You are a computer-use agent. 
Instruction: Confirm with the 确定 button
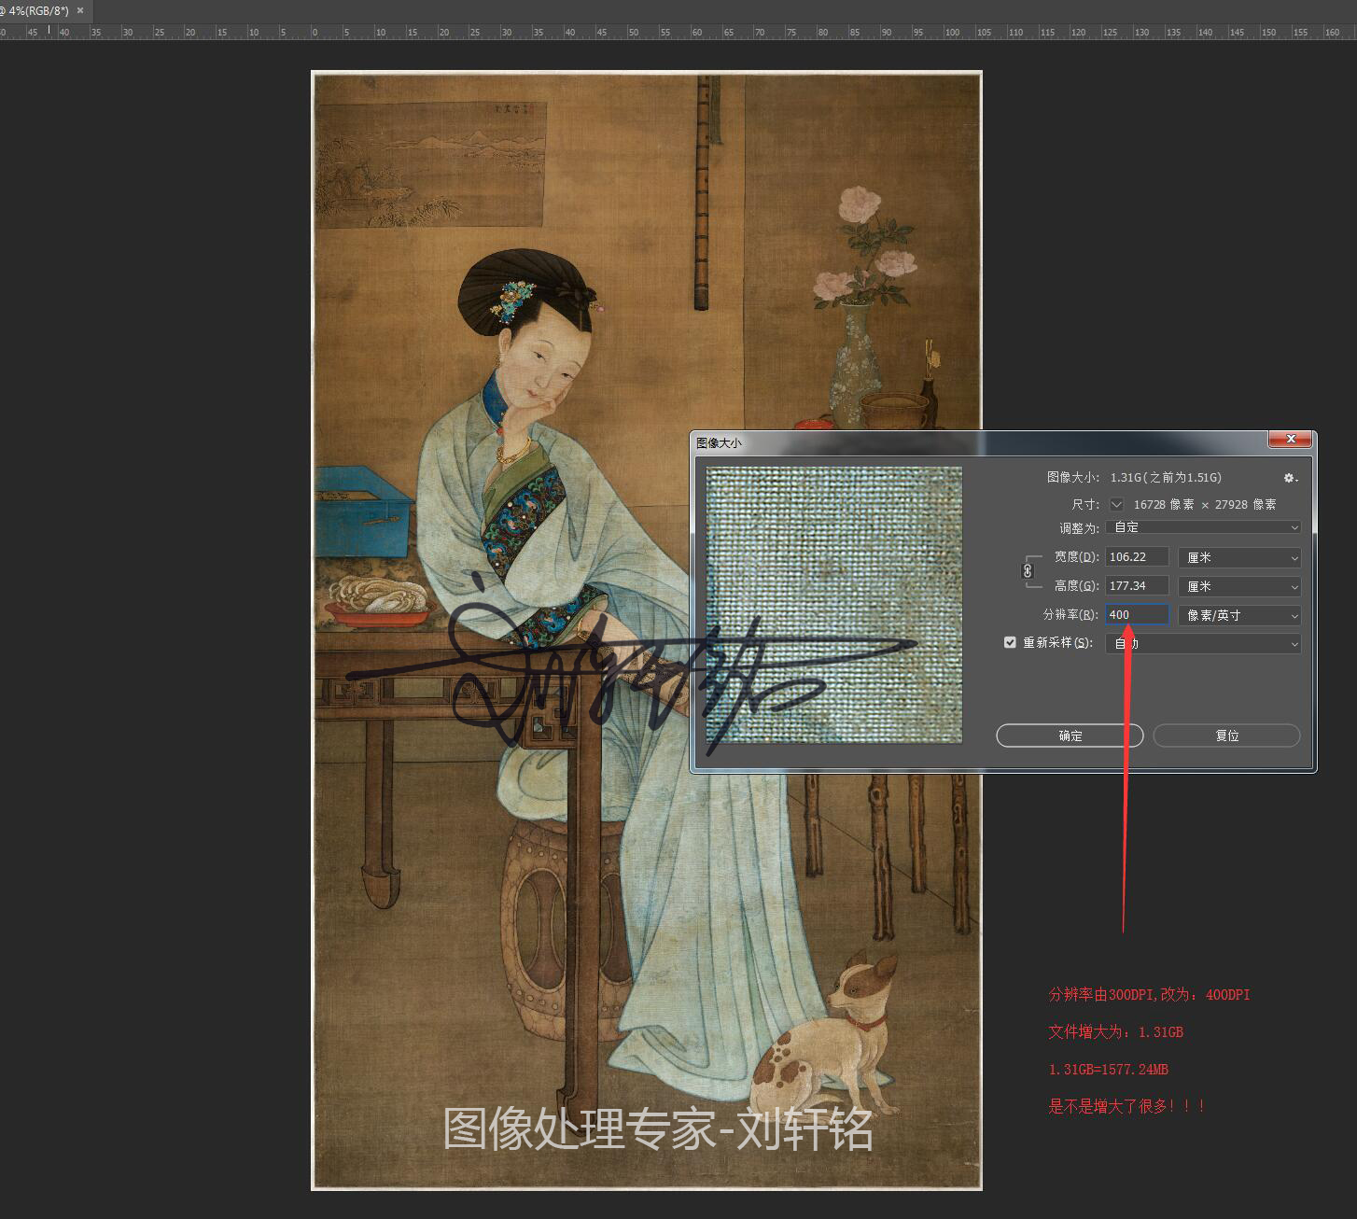coord(1070,736)
